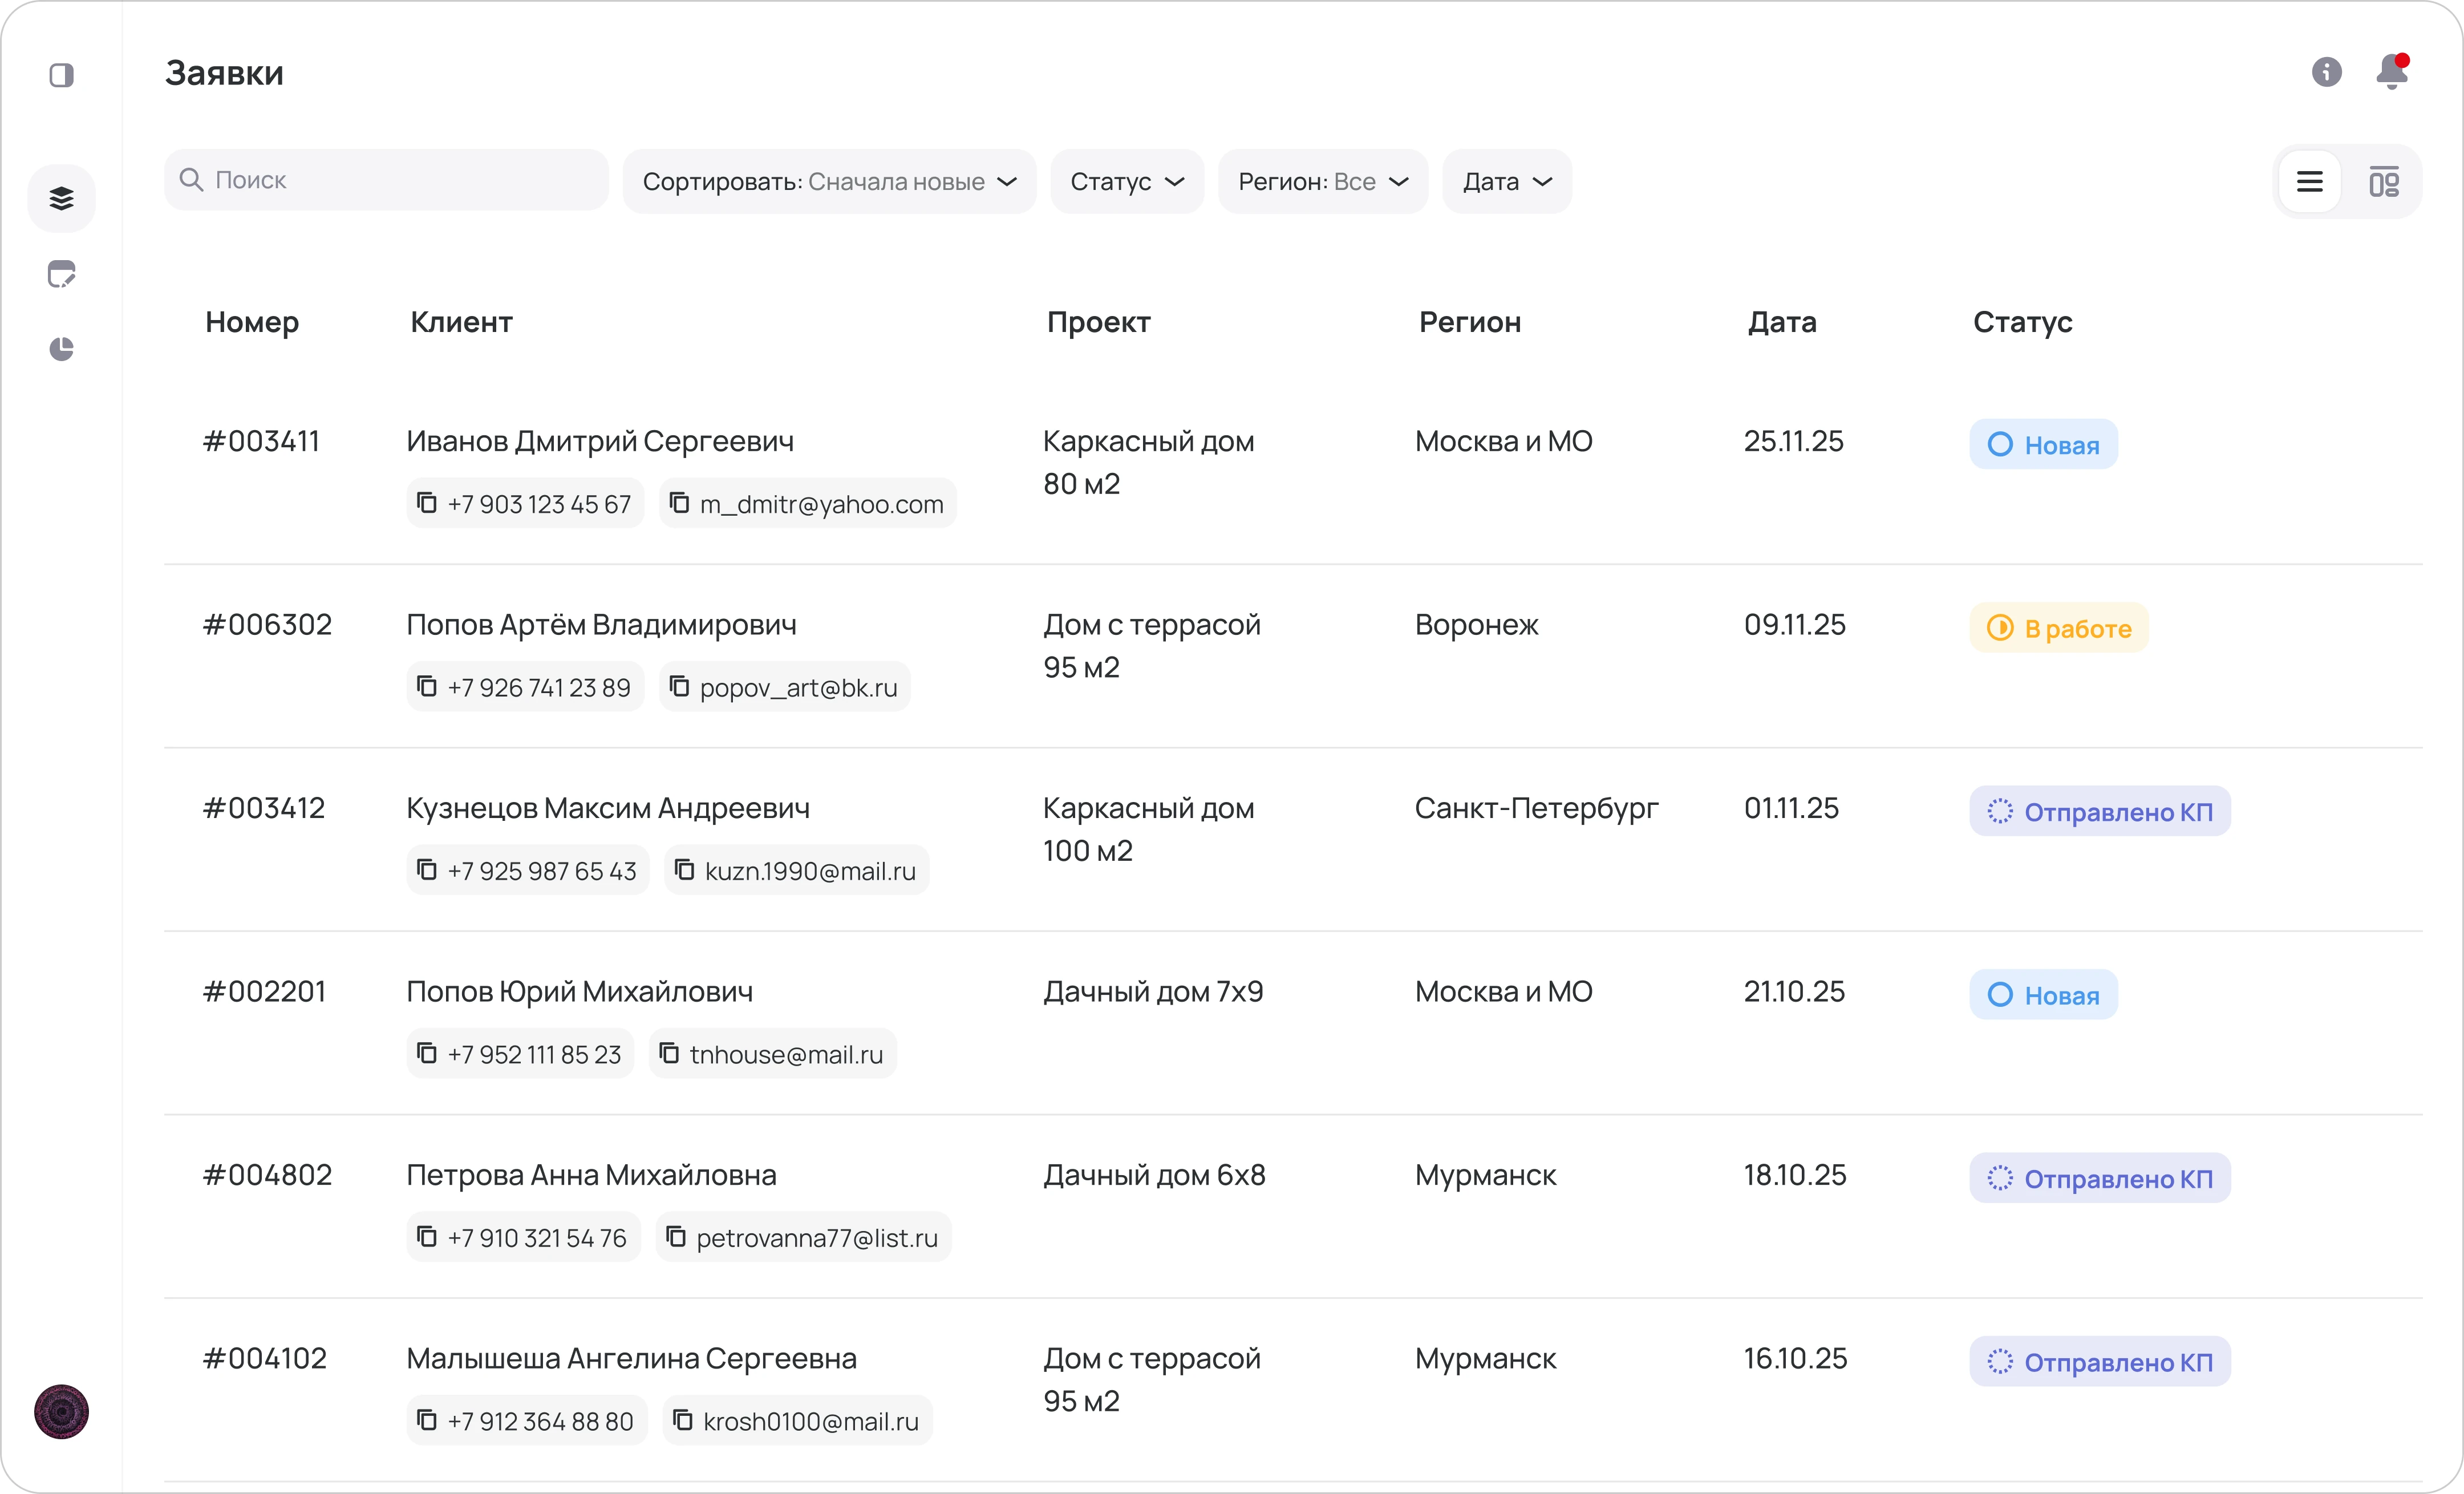Click the info circle icon
The image size is (2464, 1494).
click(2326, 72)
